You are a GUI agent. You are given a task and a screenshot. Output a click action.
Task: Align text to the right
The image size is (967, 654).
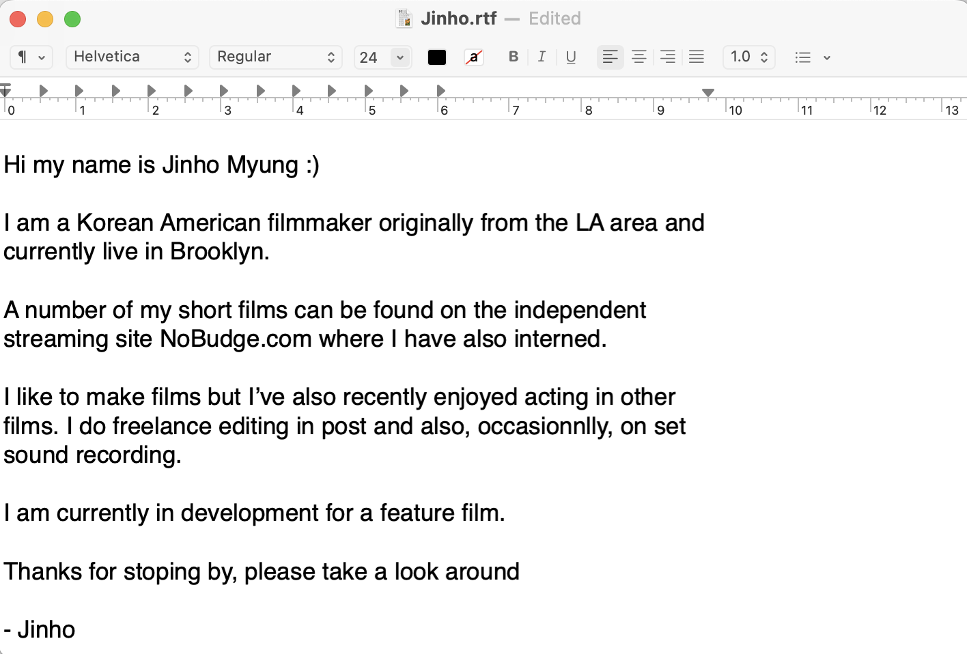coord(668,57)
